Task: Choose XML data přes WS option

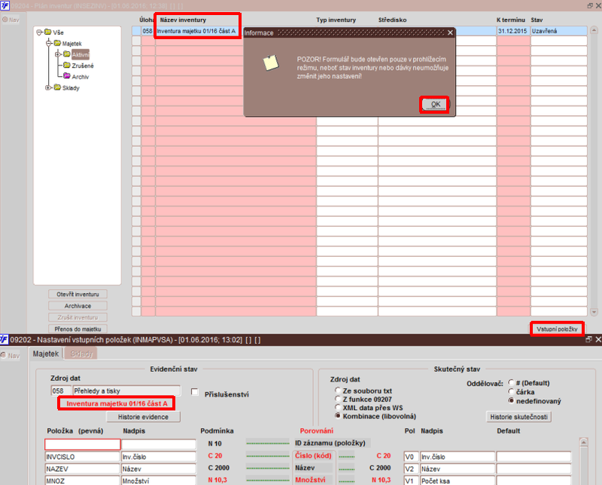Action: [x=338, y=407]
